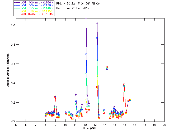Click the 0.4 y-axis tick label
This screenshot has height=135, width=169.
pos(13,83)
